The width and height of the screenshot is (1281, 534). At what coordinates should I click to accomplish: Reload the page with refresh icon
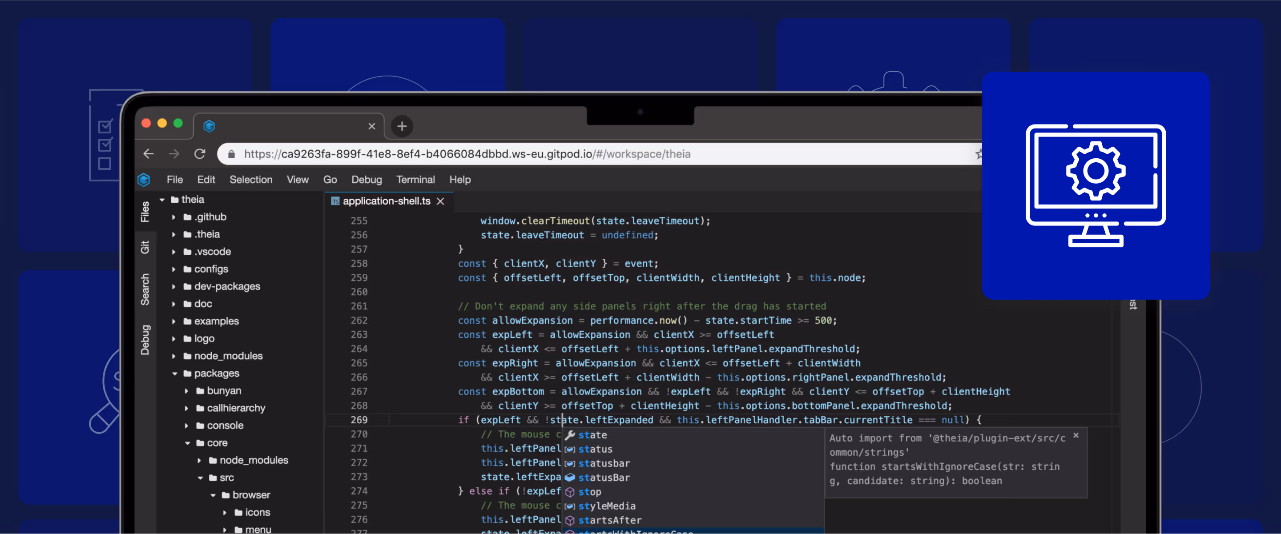coord(200,154)
